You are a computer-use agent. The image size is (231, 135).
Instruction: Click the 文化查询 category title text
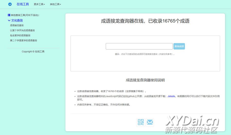[x=17, y=20]
